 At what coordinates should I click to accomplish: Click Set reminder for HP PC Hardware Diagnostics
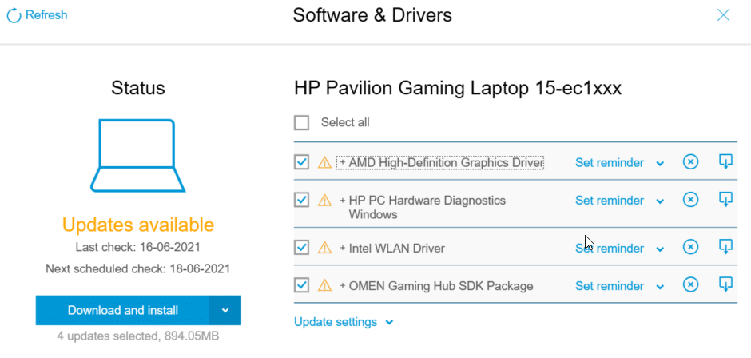click(x=610, y=200)
